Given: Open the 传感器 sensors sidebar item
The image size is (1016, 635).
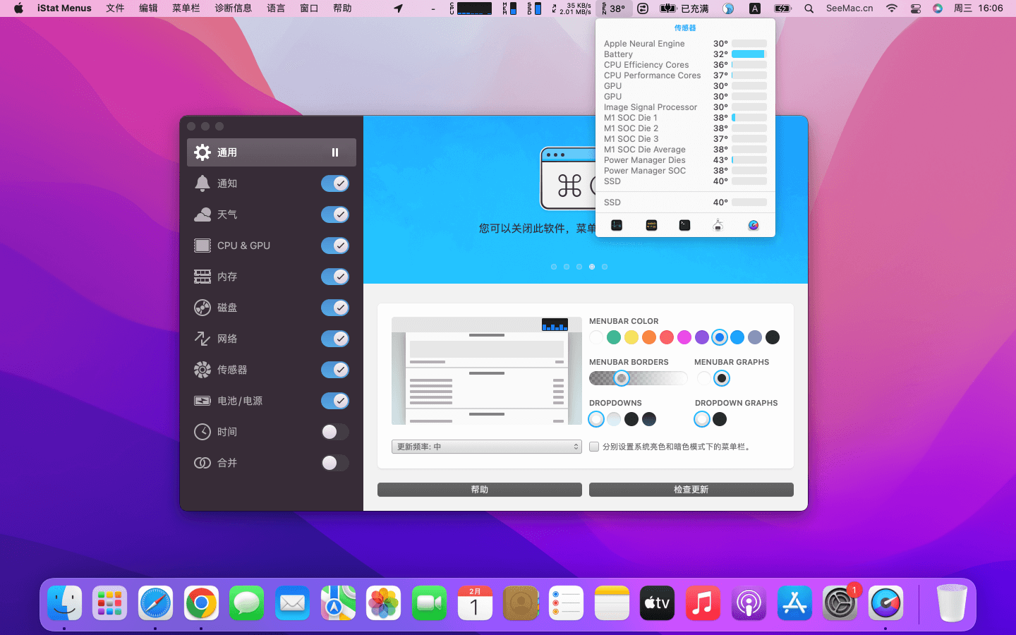Looking at the screenshot, I should [232, 370].
